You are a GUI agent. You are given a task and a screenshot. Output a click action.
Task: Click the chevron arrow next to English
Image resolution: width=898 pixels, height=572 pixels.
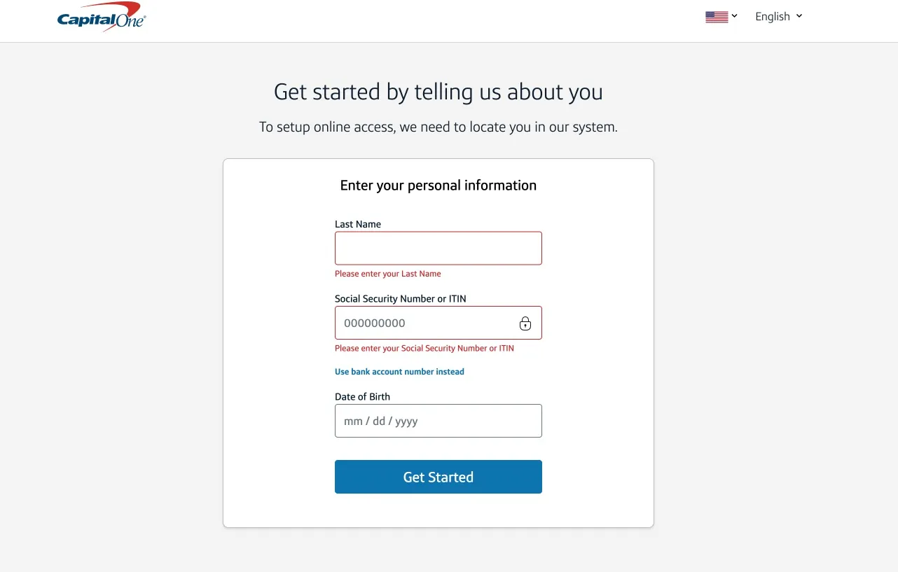800,15
